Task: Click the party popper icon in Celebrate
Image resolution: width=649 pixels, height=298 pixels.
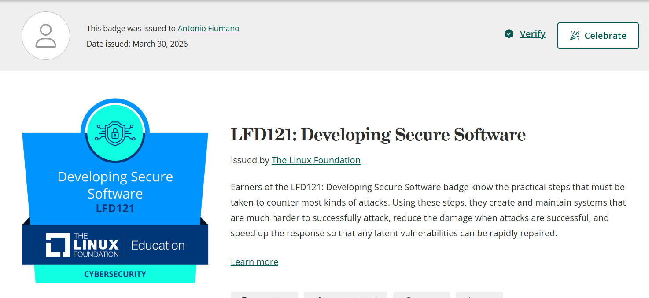Action: tap(575, 36)
